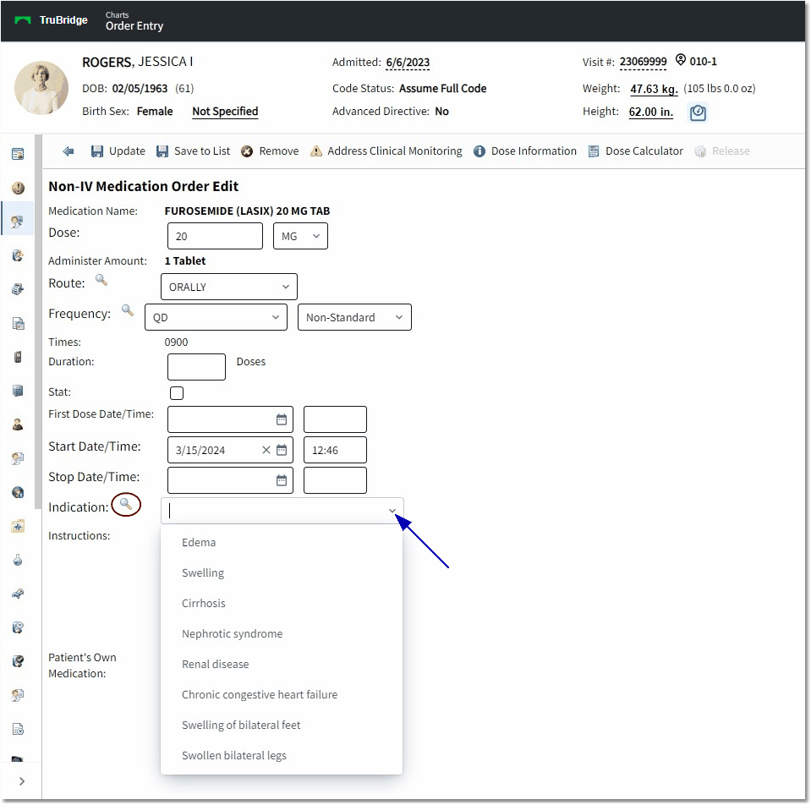The image size is (811, 805).
Task: Open the Route lookup magnifier
Action: (101, 280)
